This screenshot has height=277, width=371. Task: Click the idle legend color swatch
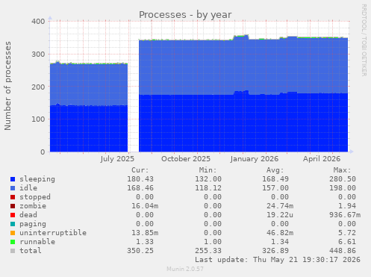pyautogui.click(x=13, y=188)
